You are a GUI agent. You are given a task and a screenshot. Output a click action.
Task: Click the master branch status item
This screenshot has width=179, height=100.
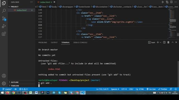(x=7, y=89)
